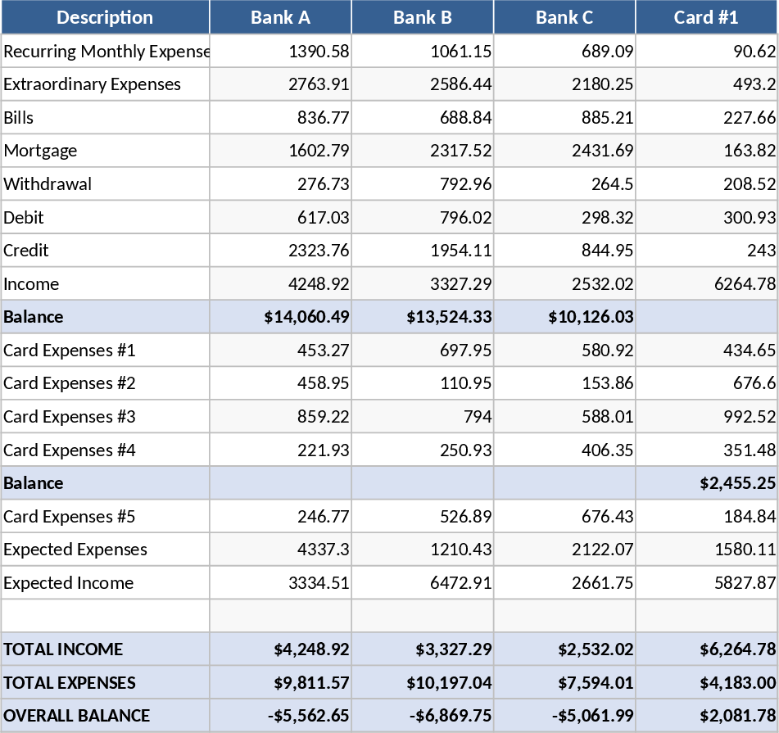Select the Card #1 column header

click(705, 17)
